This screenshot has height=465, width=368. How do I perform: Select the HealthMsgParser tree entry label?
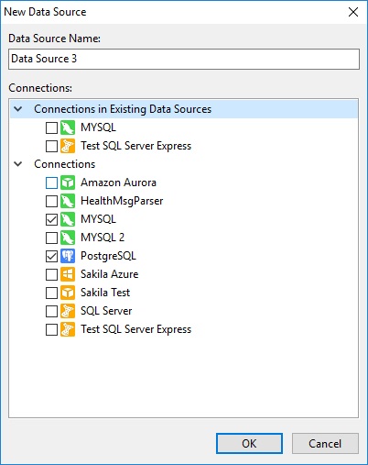[122, 201]
